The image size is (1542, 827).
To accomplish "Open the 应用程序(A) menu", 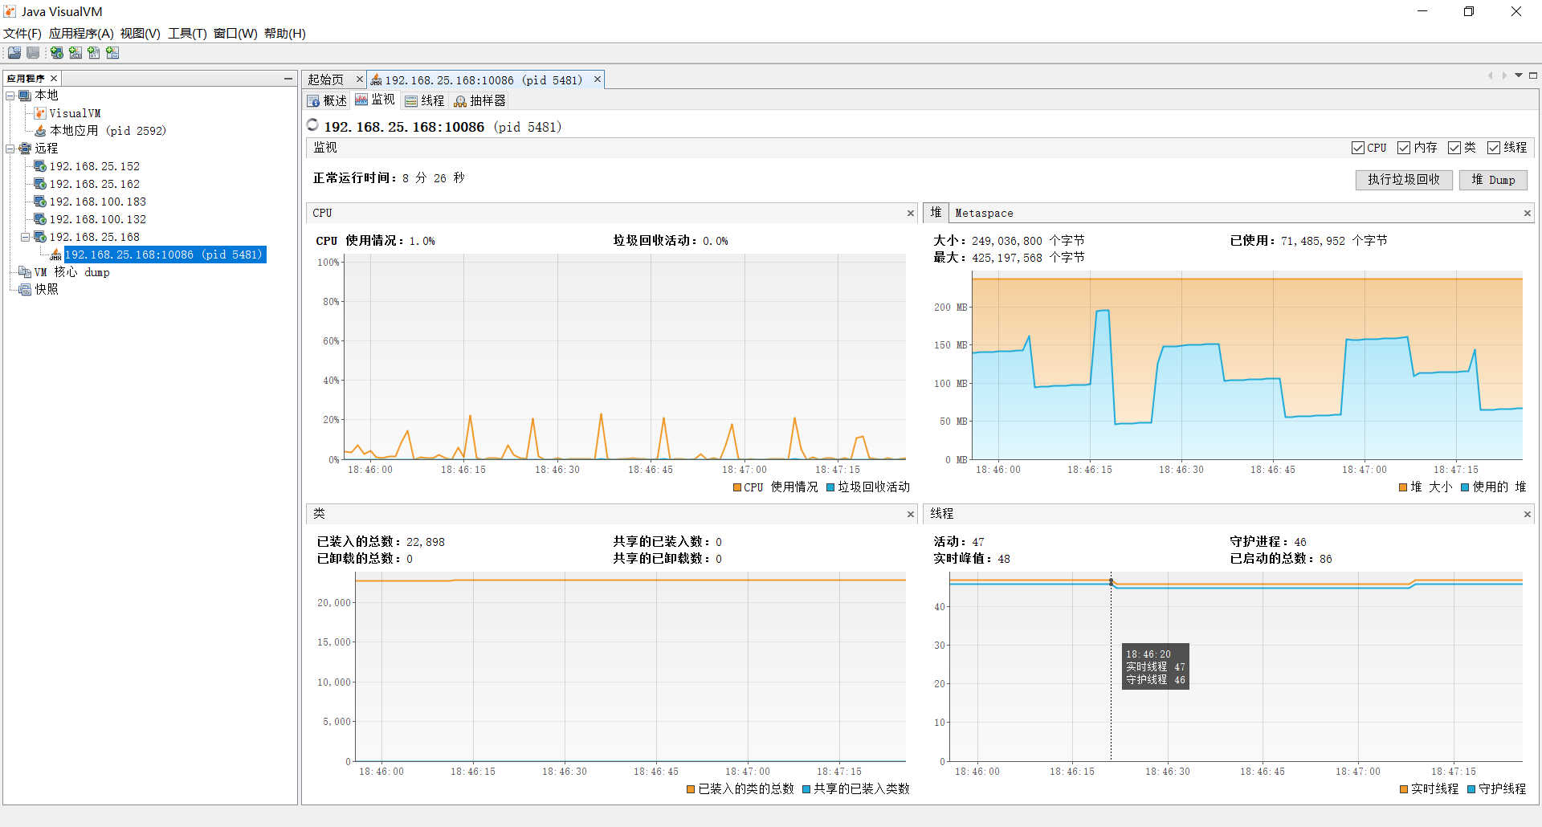I will coord(81,34).
